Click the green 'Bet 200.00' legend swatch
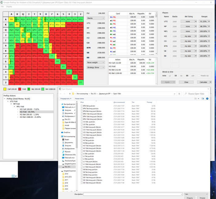Screen dimensions: 216x199 click(29, 89)
